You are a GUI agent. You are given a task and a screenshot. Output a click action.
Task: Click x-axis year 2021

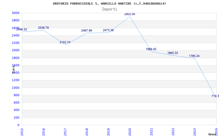[x=152, y=132]
